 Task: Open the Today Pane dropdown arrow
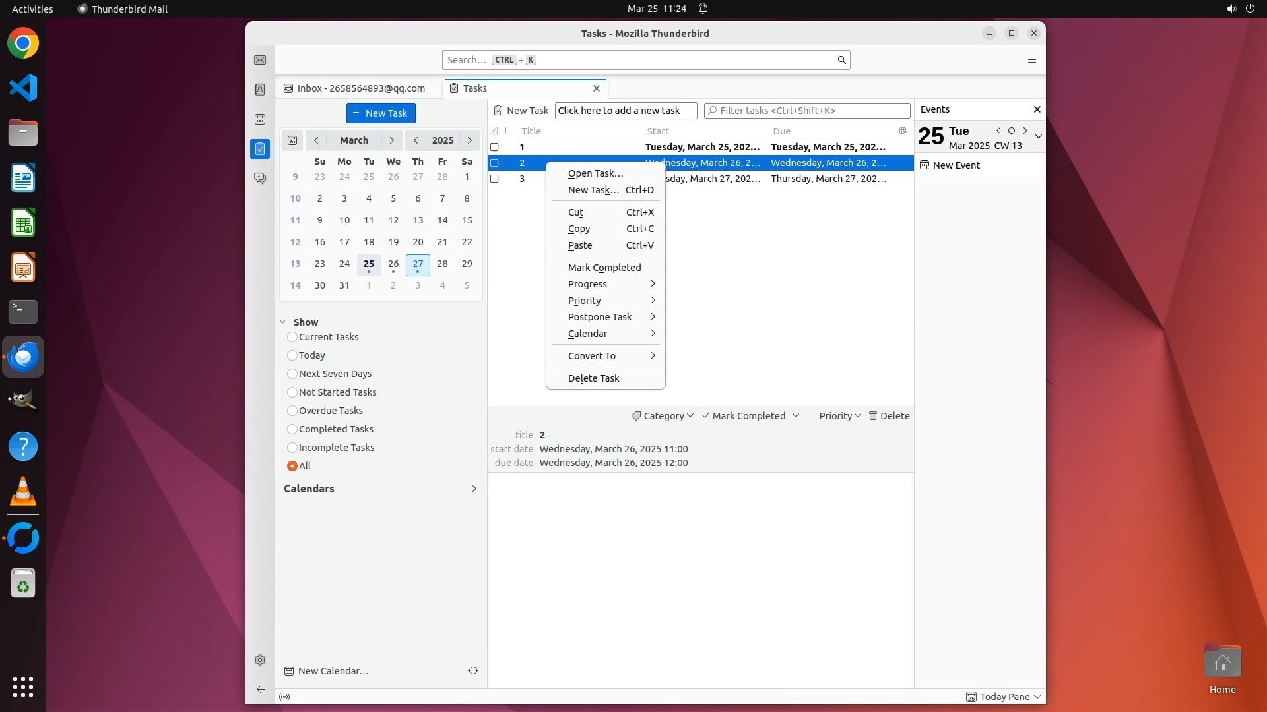[1037, 697]
